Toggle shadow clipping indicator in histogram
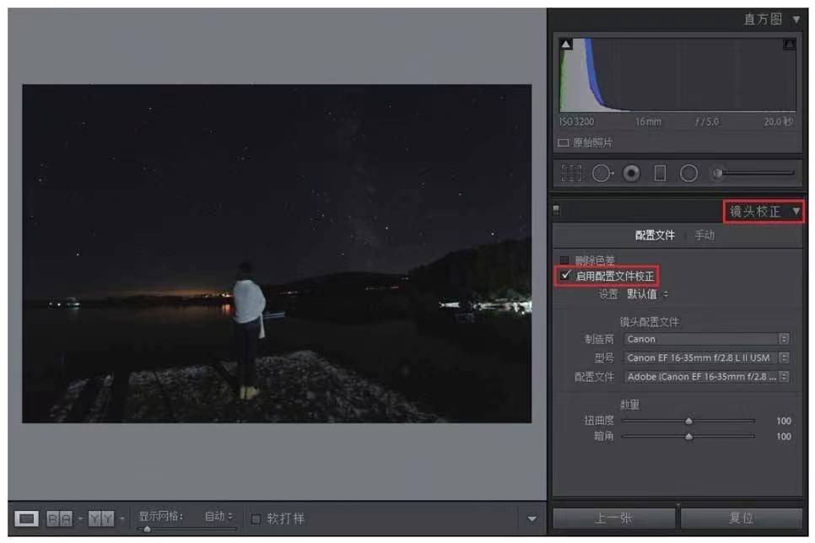This screenshot has height=543, width=815. click(x=566, y=44)
